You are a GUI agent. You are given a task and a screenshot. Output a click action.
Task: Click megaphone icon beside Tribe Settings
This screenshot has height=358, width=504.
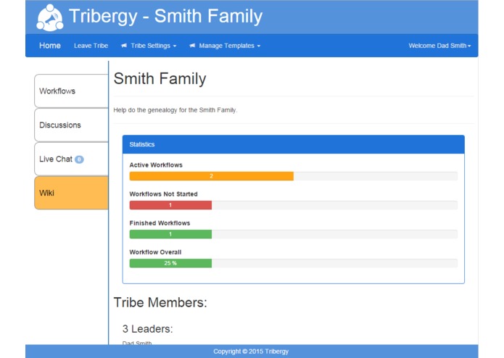click(x=124, y=46)
